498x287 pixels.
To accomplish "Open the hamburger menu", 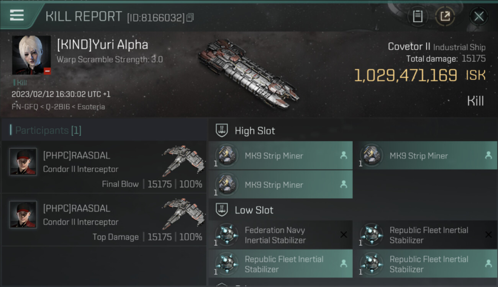I will 17,15.
